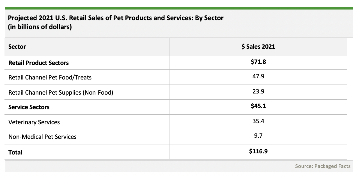Select the "Sector" column header

[17, 47]
